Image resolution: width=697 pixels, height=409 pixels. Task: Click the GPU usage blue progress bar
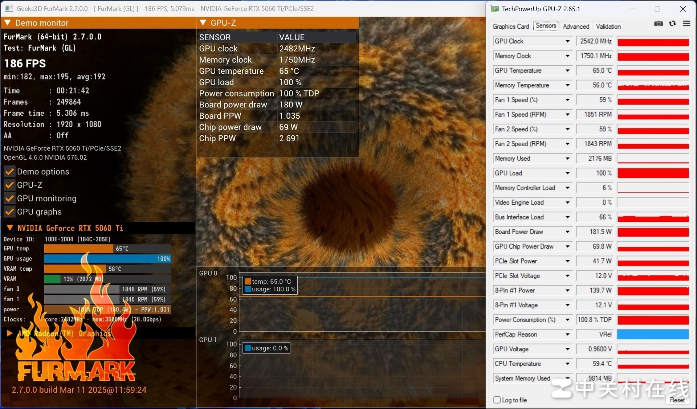tap(107, 259)
